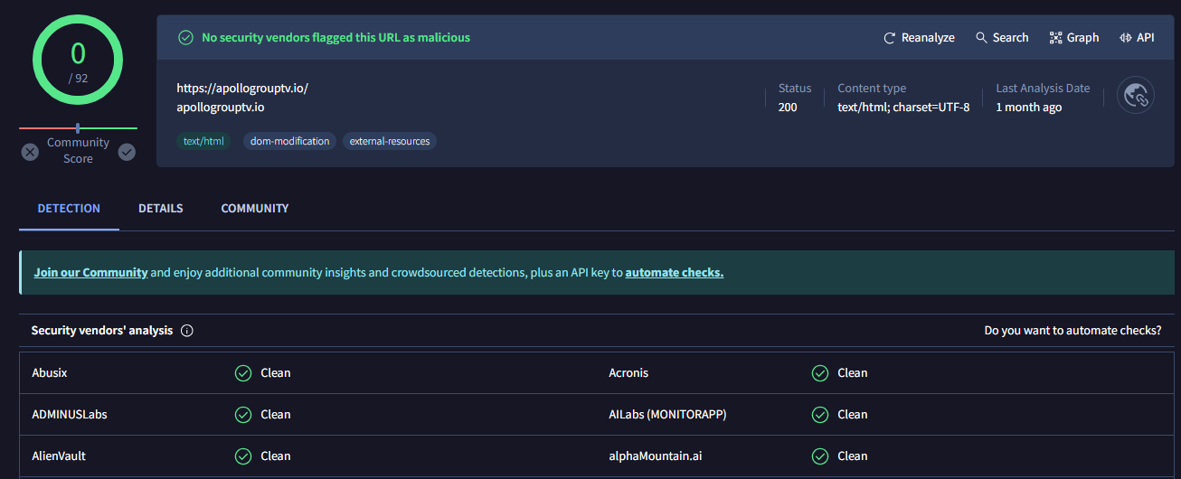This screenshot has height=479, width=1181.
Task: Click the Abusix vendor name
Action: pyautogui.click(x=50, y=372)
